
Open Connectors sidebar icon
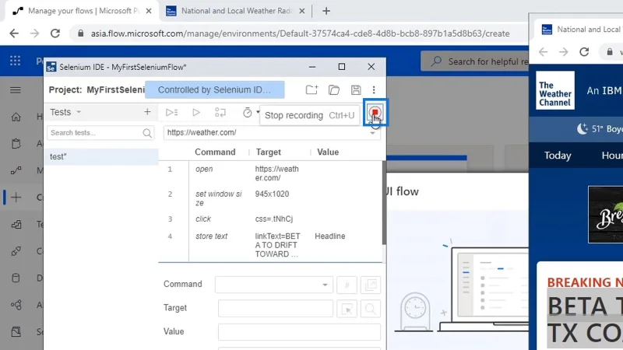(16, 251)
